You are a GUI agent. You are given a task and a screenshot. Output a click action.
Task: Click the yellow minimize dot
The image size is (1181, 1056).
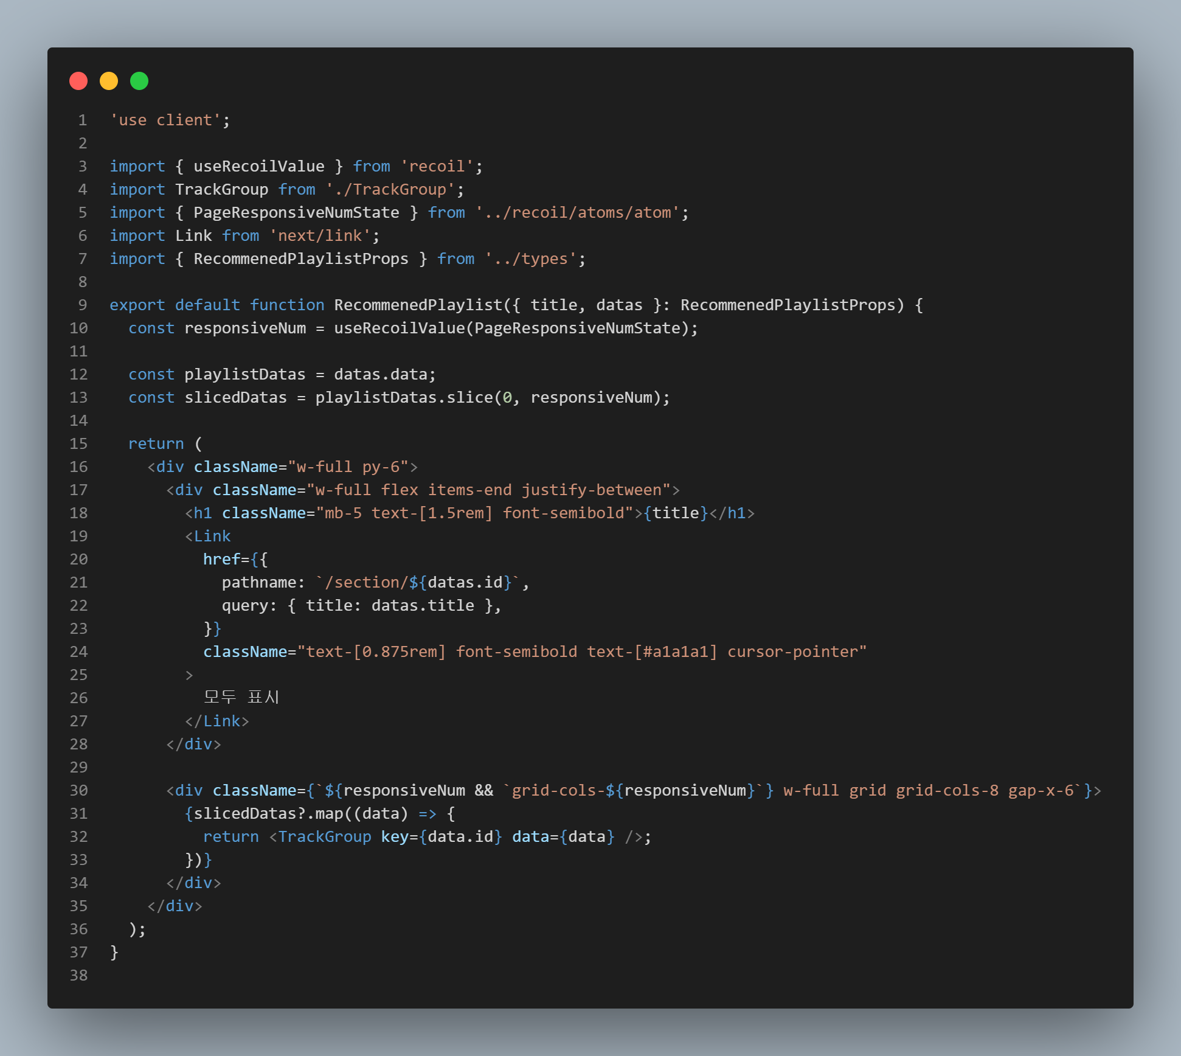point(109,81)
